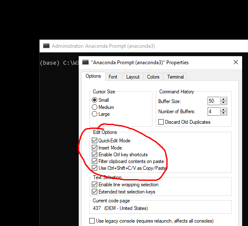This screenshot has height=226, width=248.
Task: Click the Command History group label
Action: pyautogui.click(x=176, y=92)
